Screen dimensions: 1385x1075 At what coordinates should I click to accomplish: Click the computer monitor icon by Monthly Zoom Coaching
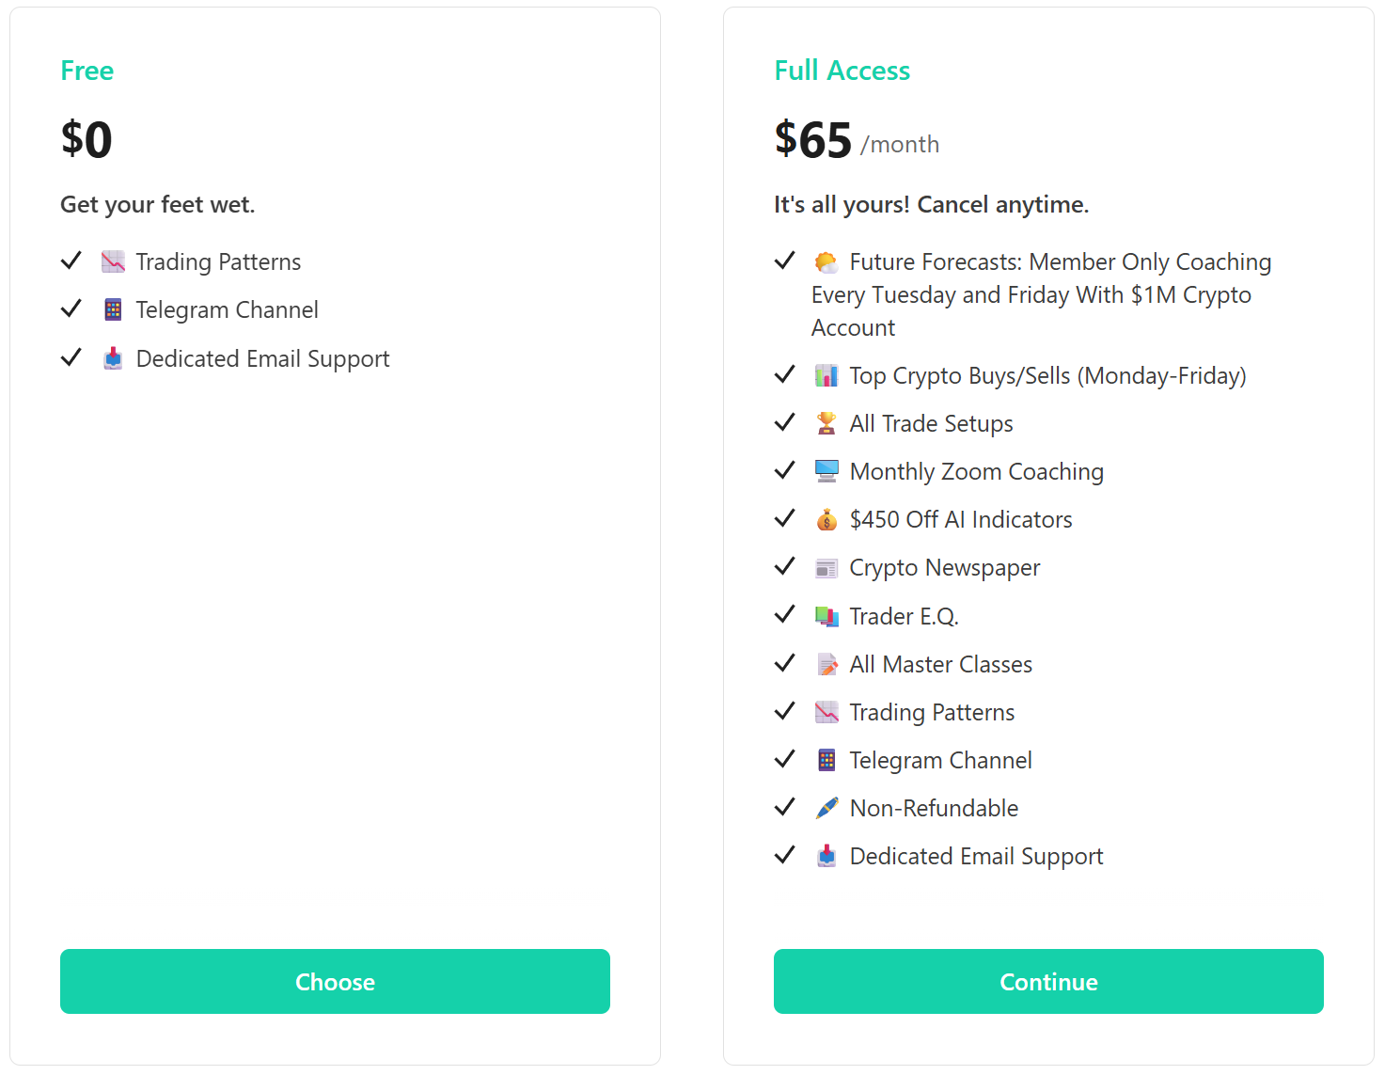tap(826, 471)
